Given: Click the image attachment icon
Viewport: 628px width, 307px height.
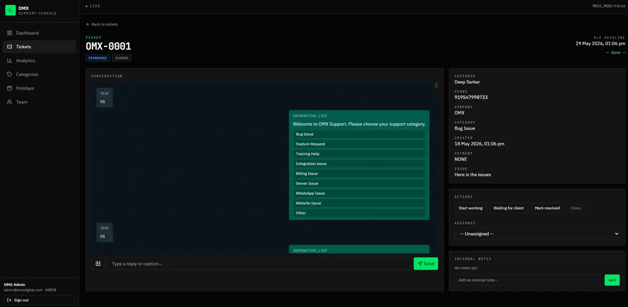Looking at the screenshot, I should [x=98, y=264].
